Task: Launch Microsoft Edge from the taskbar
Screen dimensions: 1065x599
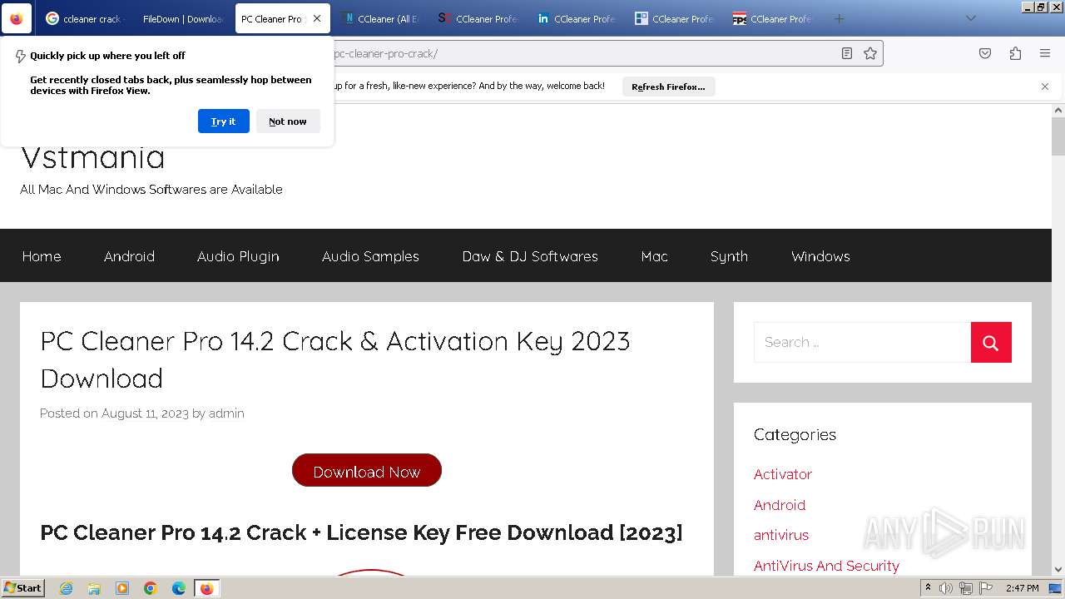Action: (179, 588)
